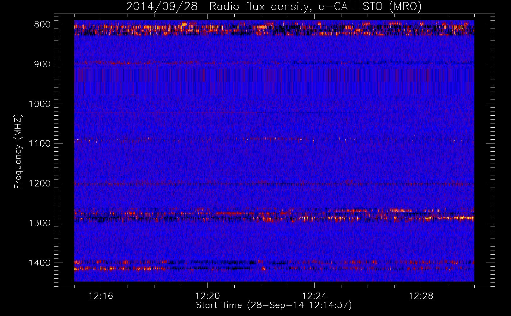Click the '12:16' time tick label
The height and width of the screenshot is (316, 511).
(101, 296)
